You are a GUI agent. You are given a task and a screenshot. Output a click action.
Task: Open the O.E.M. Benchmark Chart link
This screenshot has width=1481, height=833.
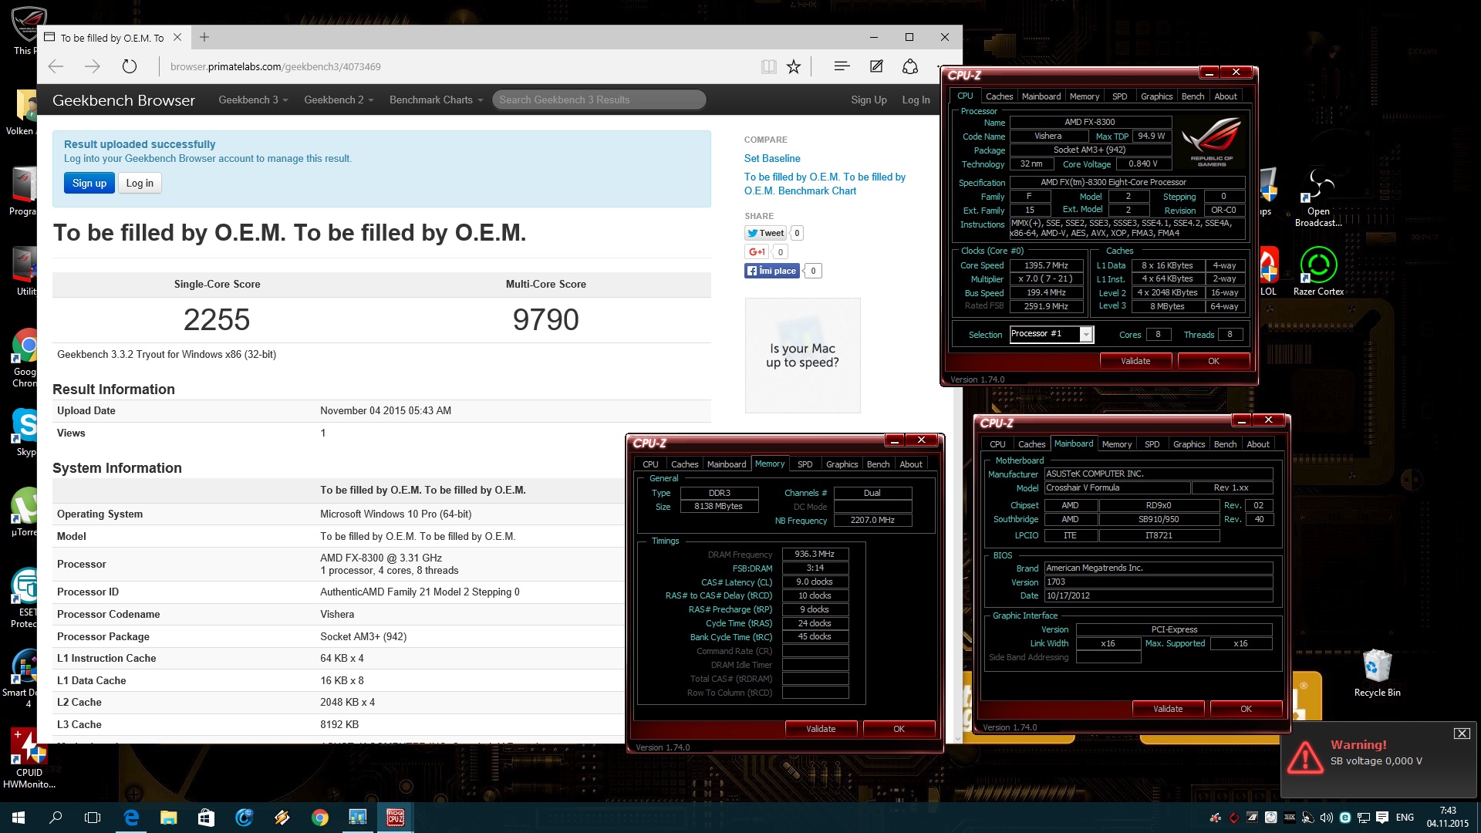pos(825,184)
